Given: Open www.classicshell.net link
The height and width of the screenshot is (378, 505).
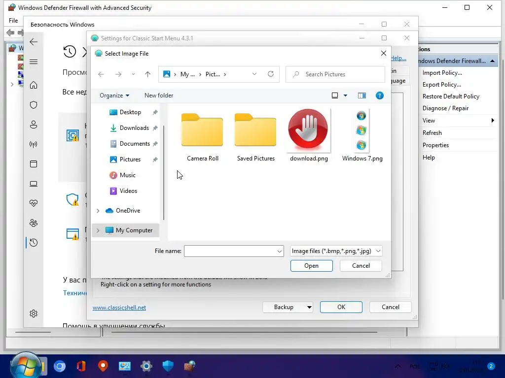Looking at the screenshot, I should coord(119,308).
